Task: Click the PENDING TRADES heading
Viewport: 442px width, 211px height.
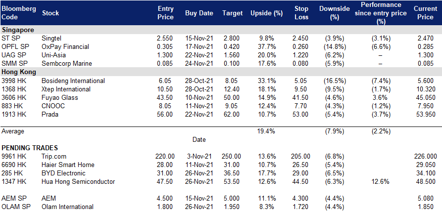Action: (x=30, y=148)
